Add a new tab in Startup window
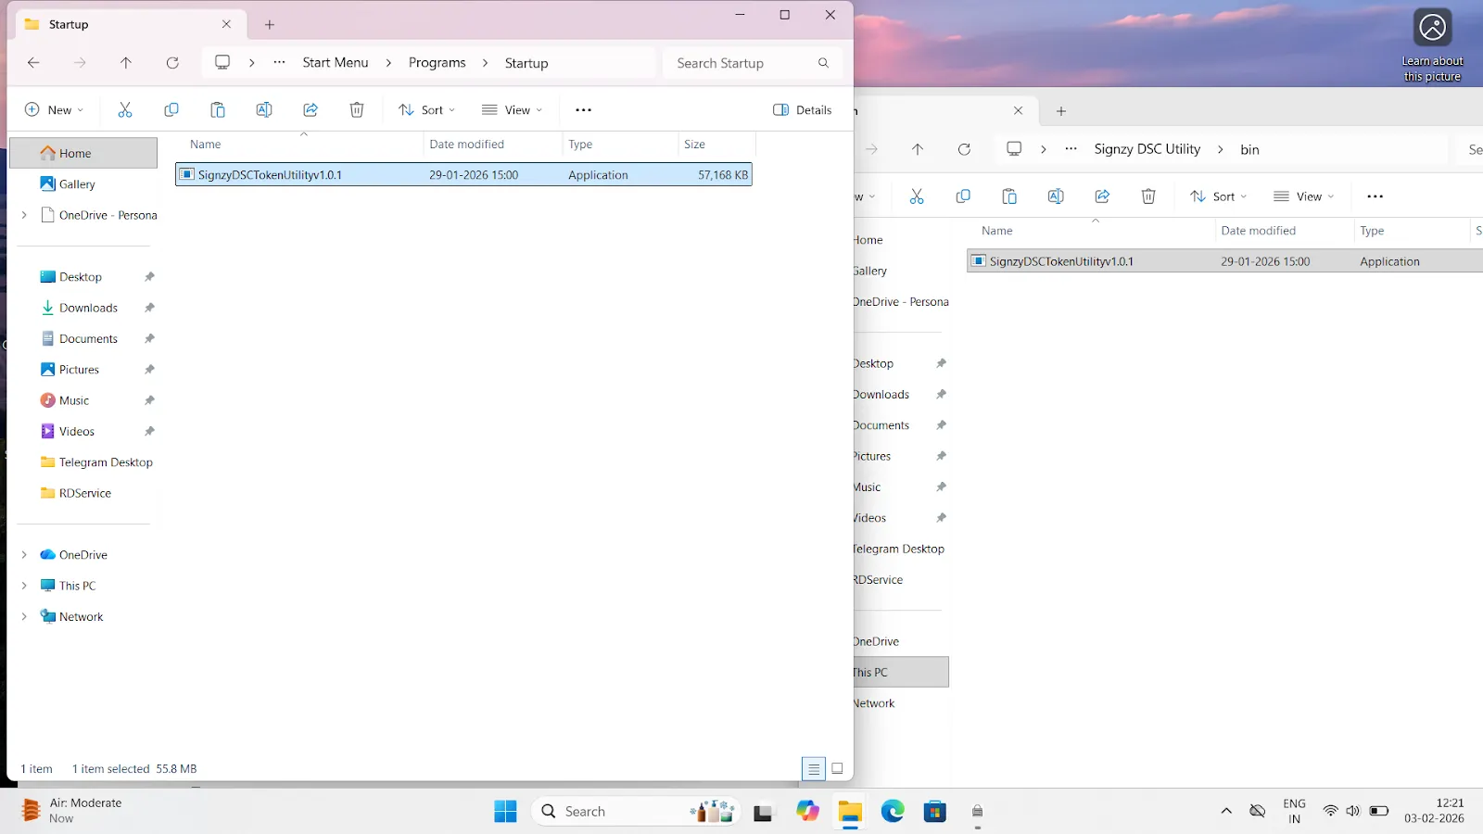 coord(270,25)
